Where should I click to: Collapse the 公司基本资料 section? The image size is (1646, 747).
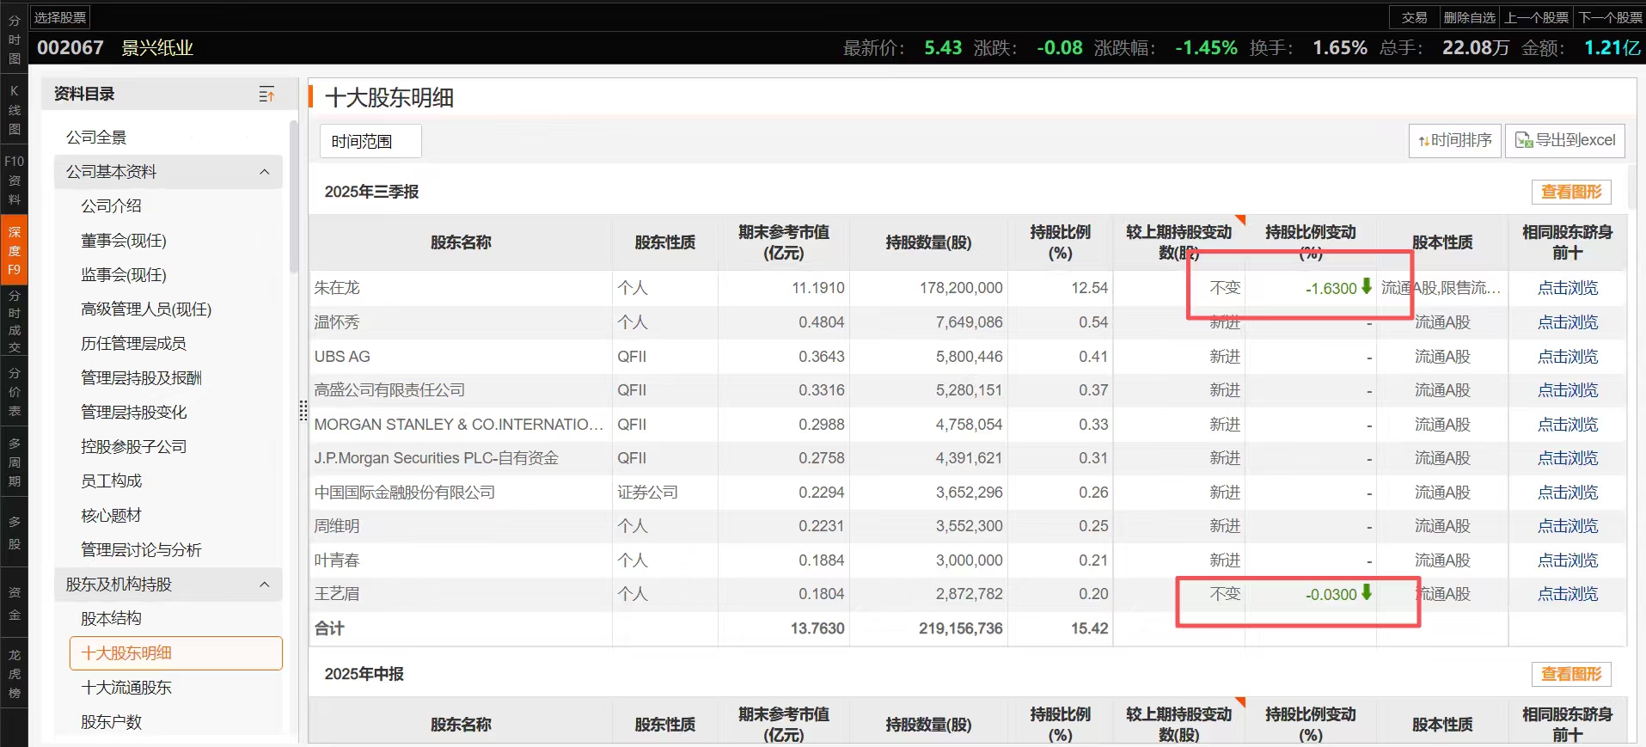pos(264,172)
